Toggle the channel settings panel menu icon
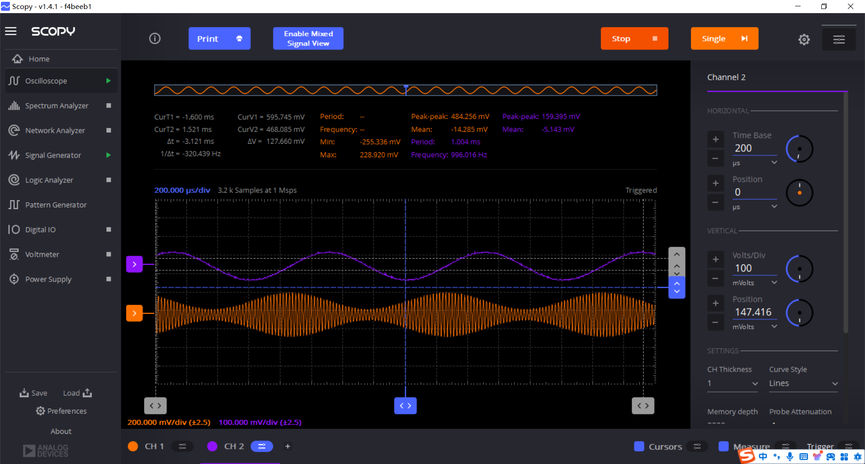This screenshot has height=464, width=865. click(838, 40)
